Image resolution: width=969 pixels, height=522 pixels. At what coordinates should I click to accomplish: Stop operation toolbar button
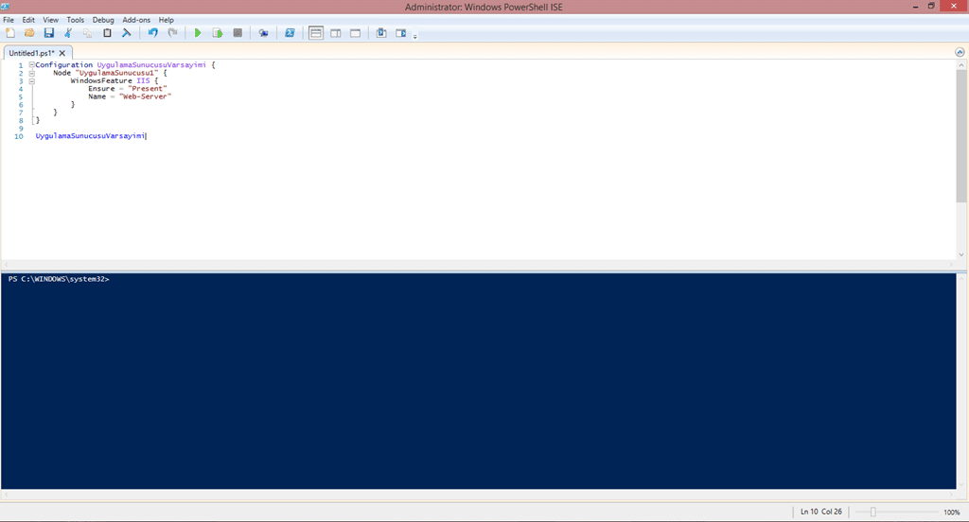[238, 33]
